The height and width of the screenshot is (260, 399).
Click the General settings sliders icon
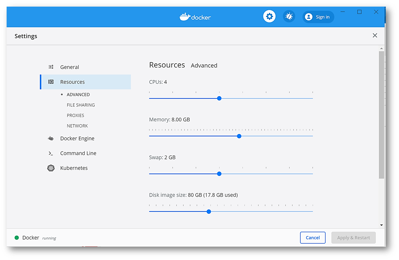click(x=51, y=67)
